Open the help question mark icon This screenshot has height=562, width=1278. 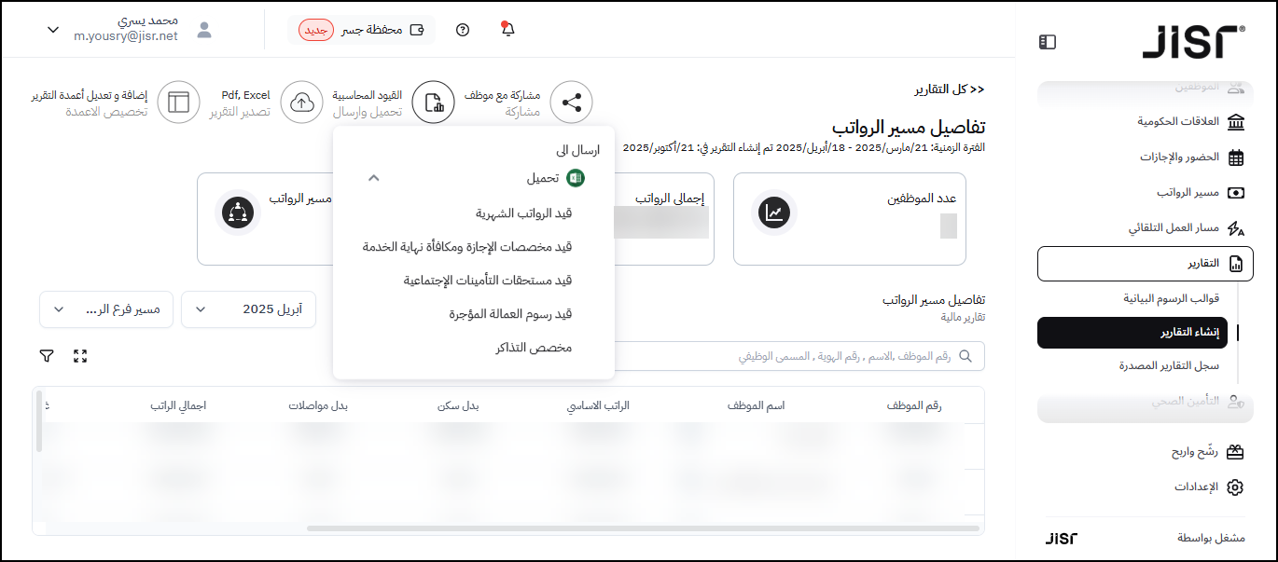pos(463,30)
